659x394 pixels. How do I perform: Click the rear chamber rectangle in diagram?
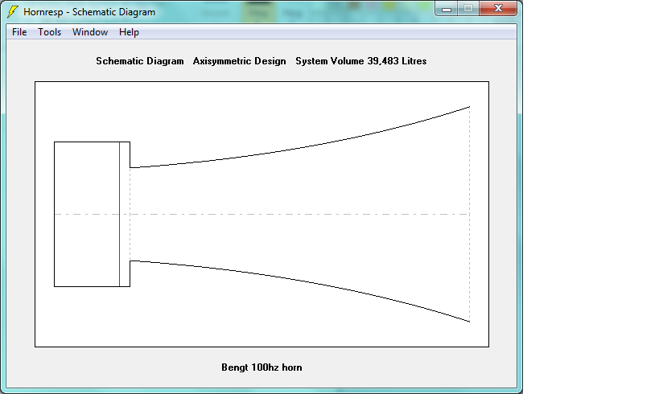[87, 214]
